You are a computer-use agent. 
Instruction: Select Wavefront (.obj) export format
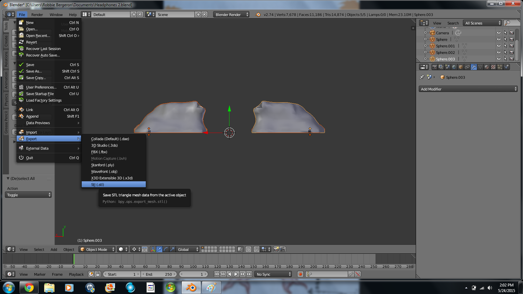click(x=113, y=171)
